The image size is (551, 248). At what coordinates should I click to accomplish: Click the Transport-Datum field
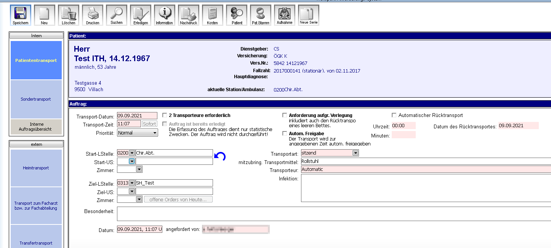tap(137, 115)
